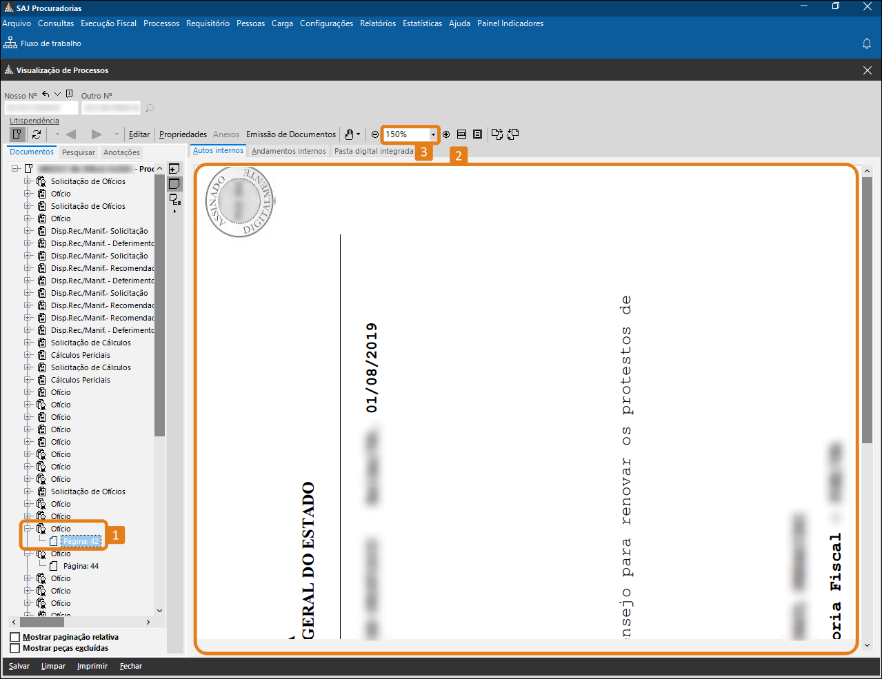882x679 pixels.
Task: Click the zoom in plus icon
Action: [446, 134]
